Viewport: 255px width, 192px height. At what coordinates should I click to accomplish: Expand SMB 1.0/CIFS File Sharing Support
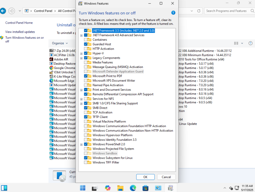pos(81,104)
